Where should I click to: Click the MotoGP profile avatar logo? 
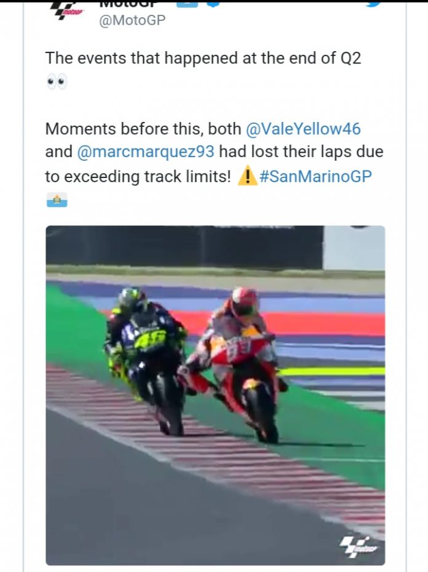point(66,9)
